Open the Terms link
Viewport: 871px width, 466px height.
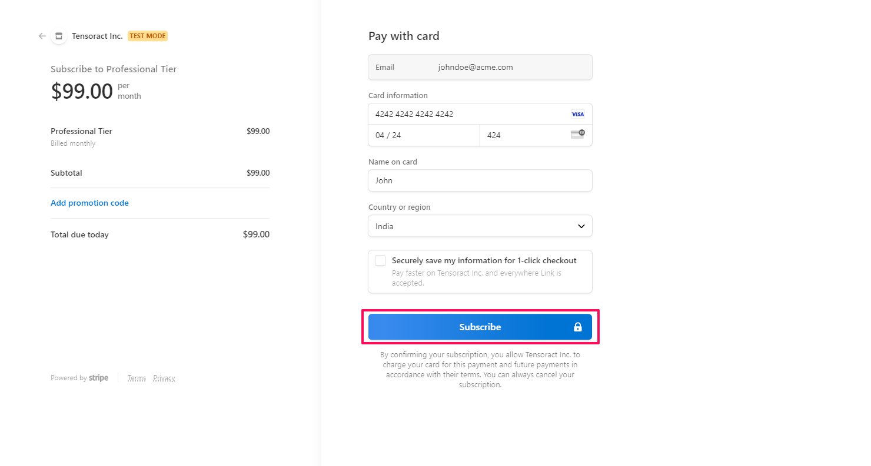tap(137, 378)
